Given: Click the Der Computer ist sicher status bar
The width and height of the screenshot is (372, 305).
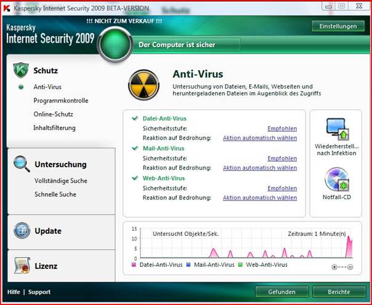Looking at the screenshot, I should 186,45.
